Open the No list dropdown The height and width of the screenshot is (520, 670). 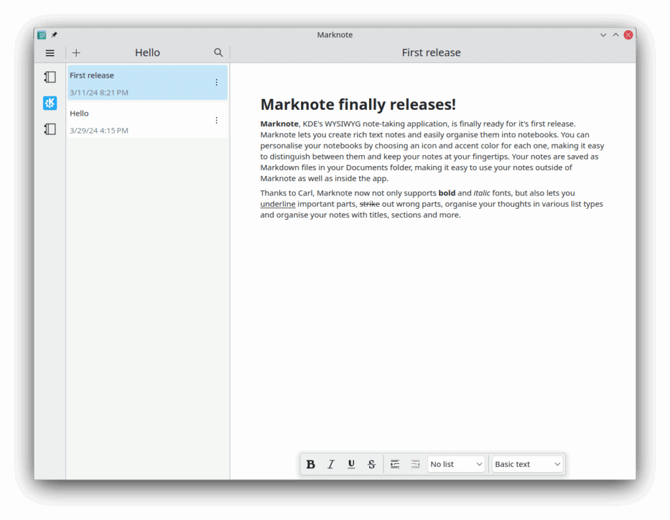(456, 464)
